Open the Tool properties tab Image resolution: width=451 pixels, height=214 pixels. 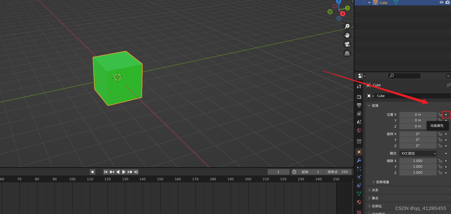click(359, 86)
